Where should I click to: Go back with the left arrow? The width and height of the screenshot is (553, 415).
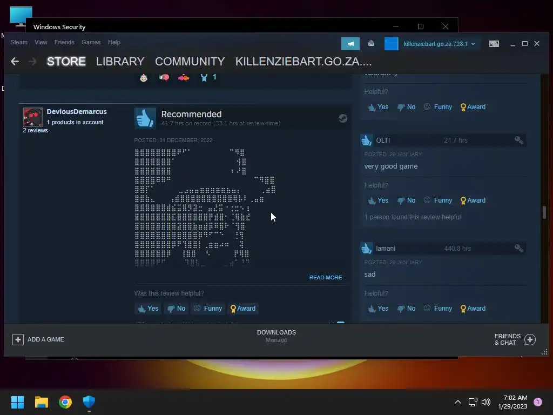click(x=15, y=62)
